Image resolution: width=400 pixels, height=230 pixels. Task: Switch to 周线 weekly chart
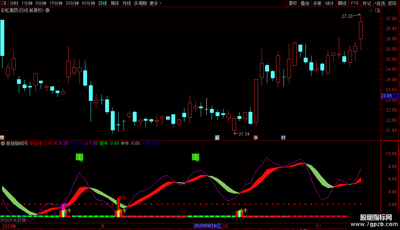115,3
